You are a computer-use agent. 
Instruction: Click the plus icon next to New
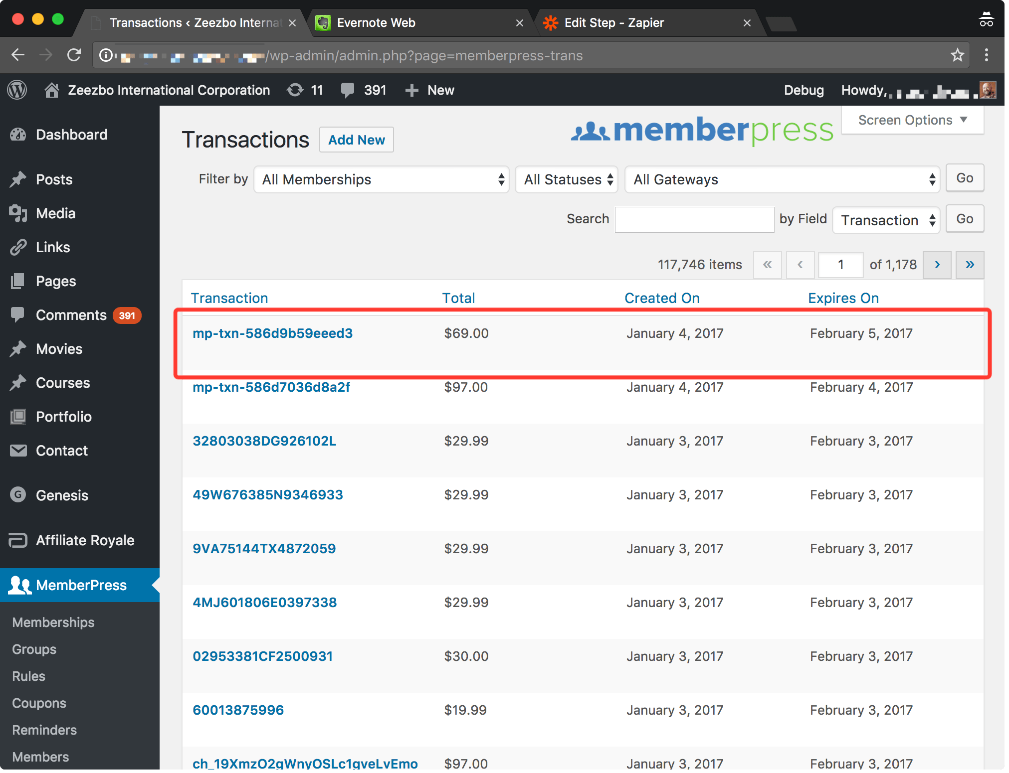[x=411, y=90]
